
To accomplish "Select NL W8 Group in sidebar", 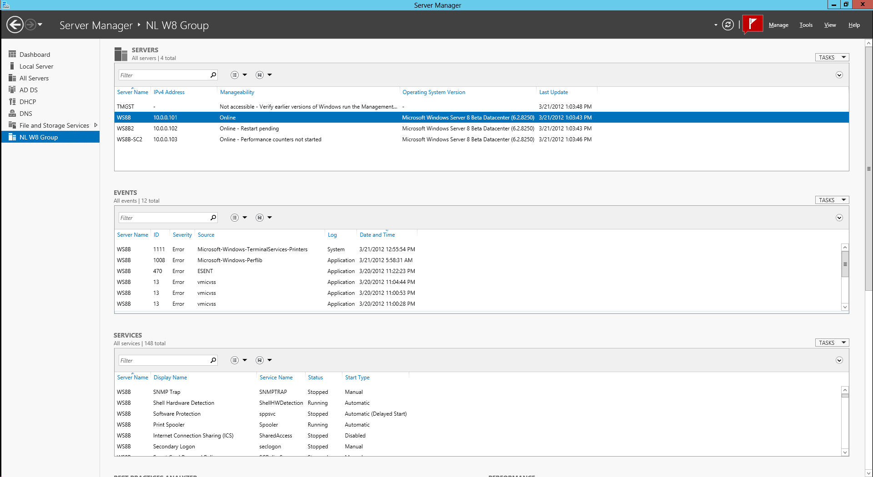I will coord(50,137).
